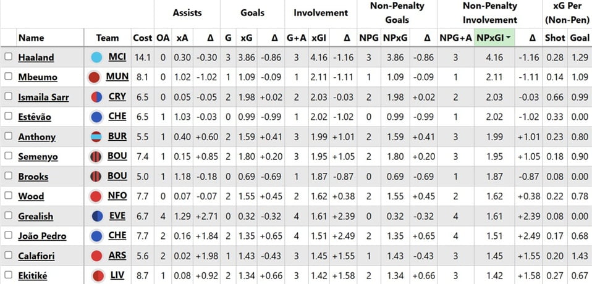Click the Team column header
Viewport: 592px width, 284px height.
point(108,38)
